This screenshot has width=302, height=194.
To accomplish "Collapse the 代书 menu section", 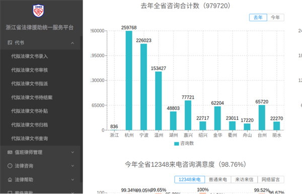I will pyautogui.click(x=72, y=43).
